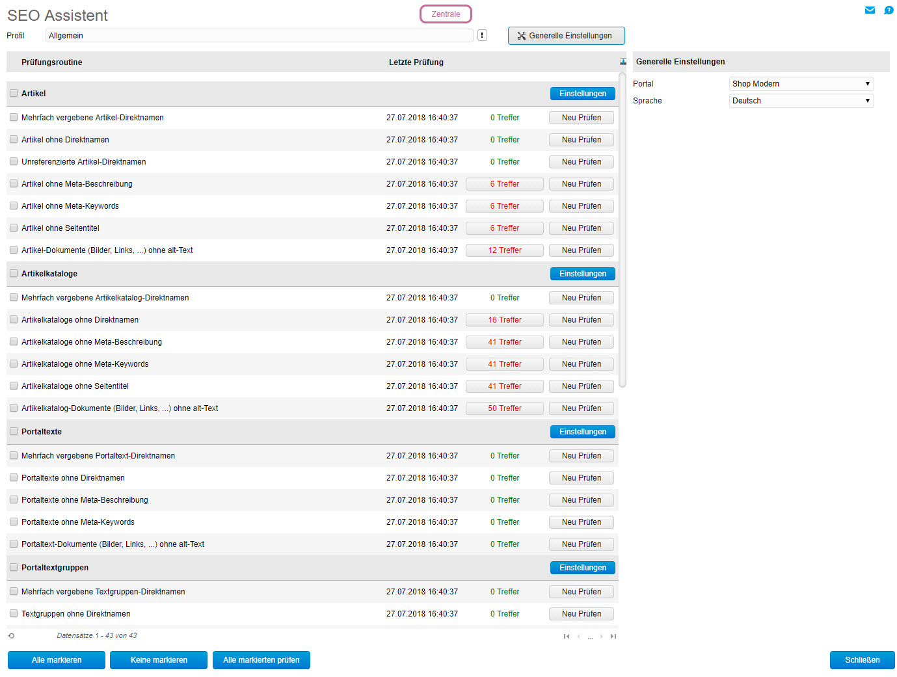Tick 'Artikel ohne Meta-Beschreibung' checkbox
Image resolution: width=897 pixels, height=677 pixels.
tap(14, 184)
